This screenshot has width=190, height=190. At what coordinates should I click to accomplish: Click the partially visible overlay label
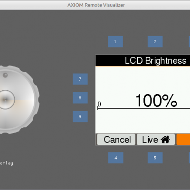[x=7, y=163]
